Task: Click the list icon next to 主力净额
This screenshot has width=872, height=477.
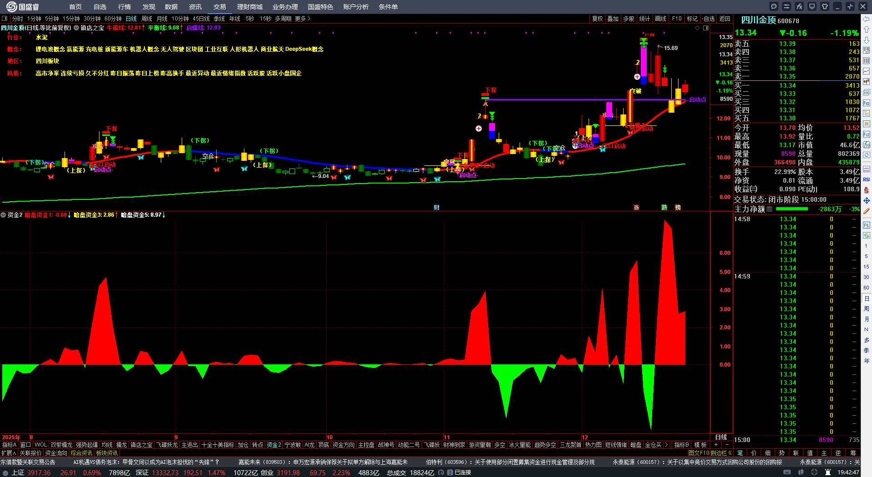Action: (x=769, y=209)
